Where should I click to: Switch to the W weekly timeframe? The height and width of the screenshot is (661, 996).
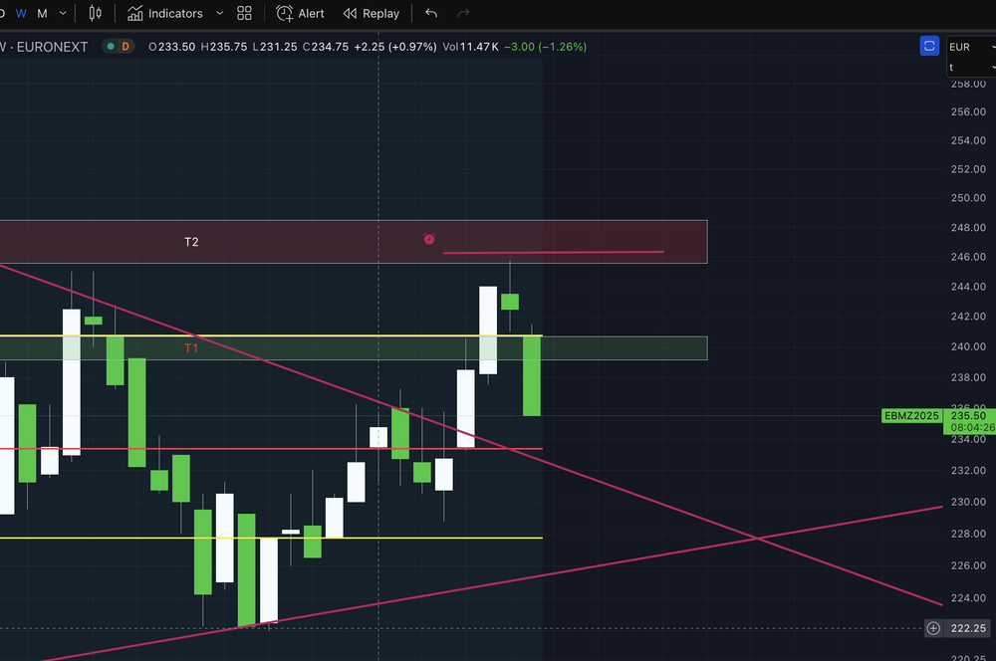click(x=21, y=13)
